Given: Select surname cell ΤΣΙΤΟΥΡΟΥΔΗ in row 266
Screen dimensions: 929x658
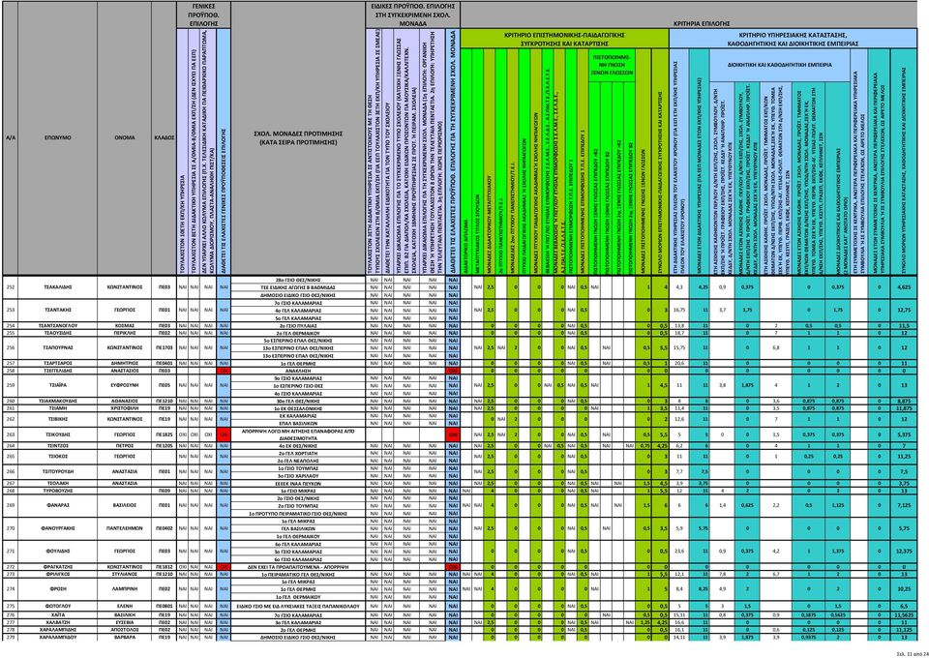Looking at the screenshot, I should tap(58, 472).
